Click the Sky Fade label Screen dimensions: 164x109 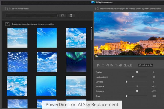pos(99,82)
